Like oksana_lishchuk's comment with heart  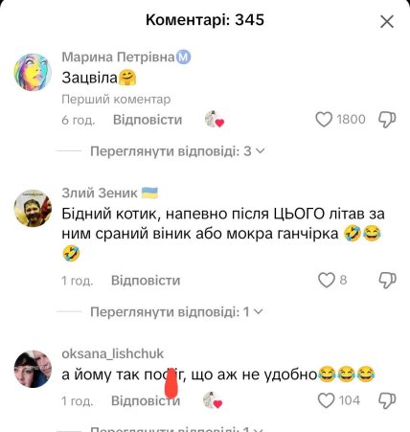pos(327,400)
